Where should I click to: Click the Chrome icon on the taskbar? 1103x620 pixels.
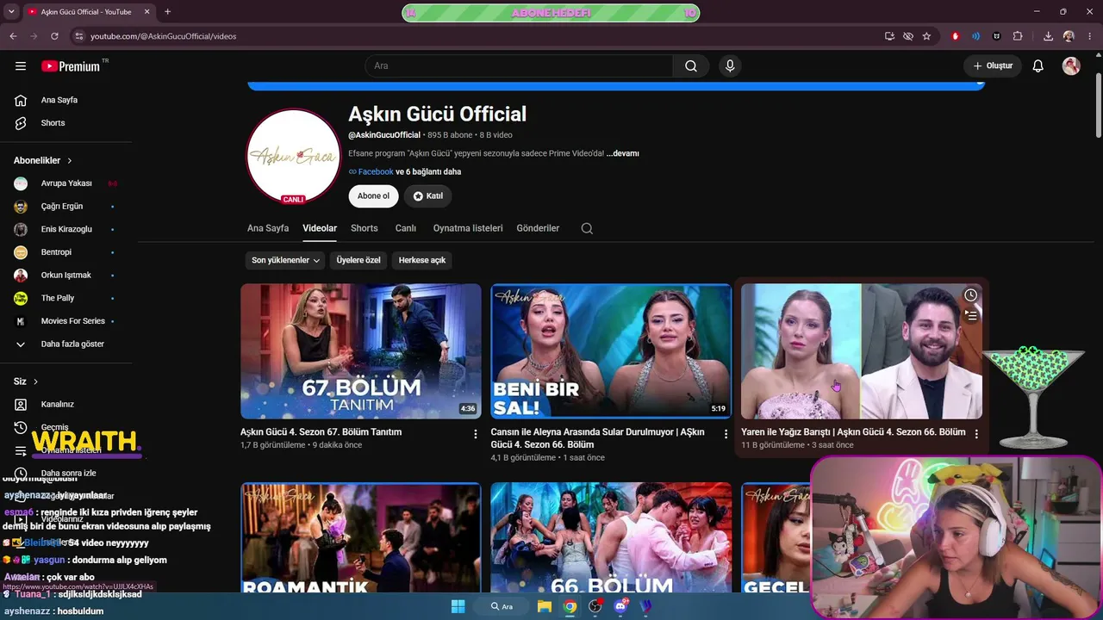pyautogui.click(x=570, y=606)
